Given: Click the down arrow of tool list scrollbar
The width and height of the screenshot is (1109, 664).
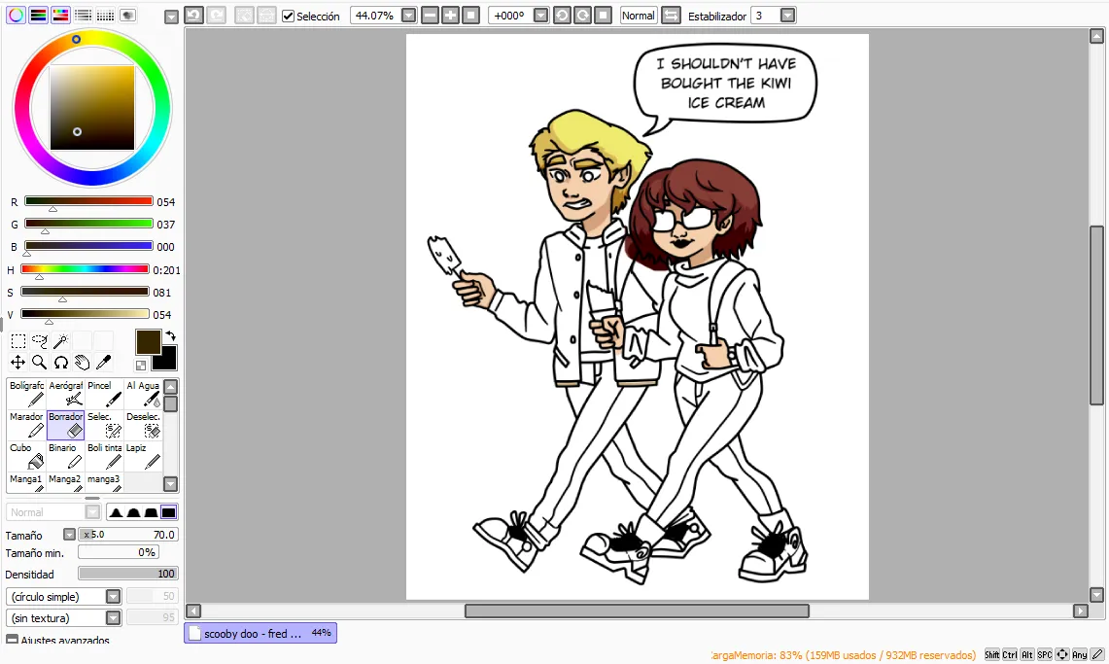Looking at the screenshot, I should (170, 484).
